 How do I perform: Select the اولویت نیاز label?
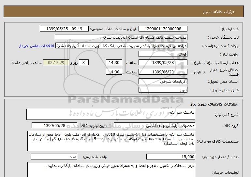[229, 54]
